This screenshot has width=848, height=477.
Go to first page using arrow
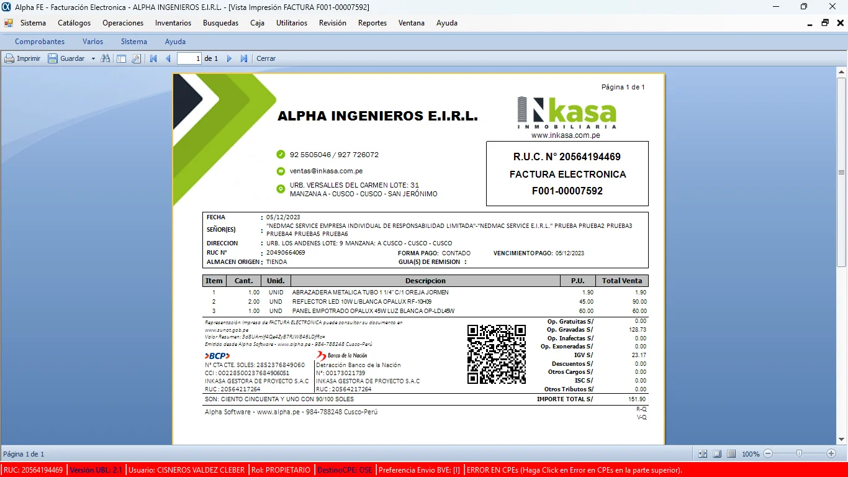pyautogui.click(x=153, y=58)
